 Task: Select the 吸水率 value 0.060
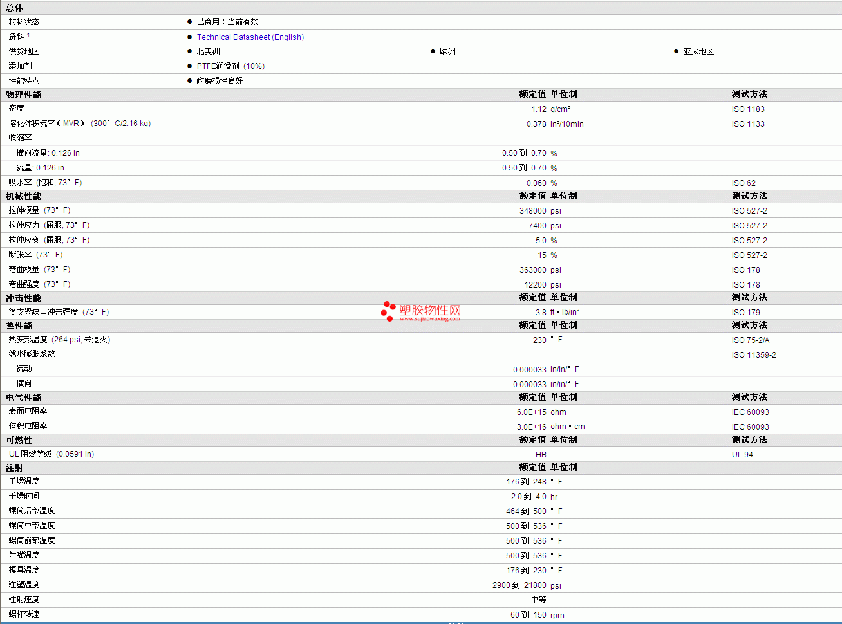tap(536, 183)
